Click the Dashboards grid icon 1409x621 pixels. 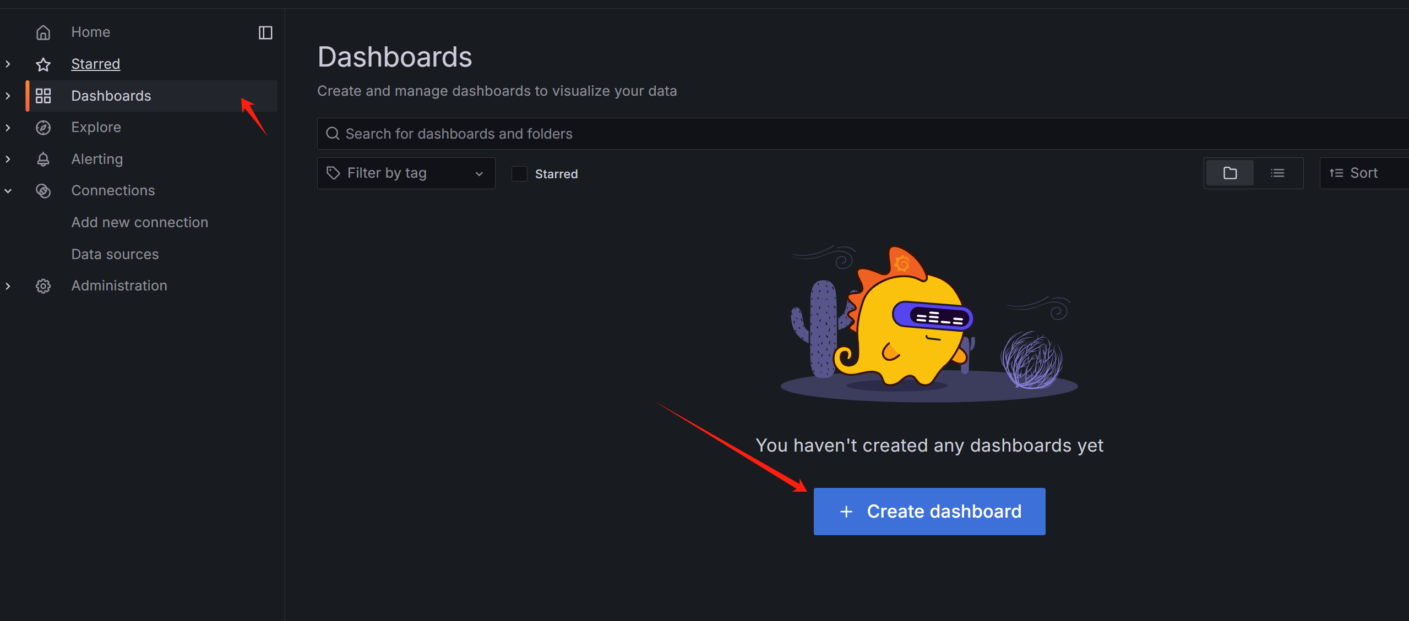click(x=43, y=96)
